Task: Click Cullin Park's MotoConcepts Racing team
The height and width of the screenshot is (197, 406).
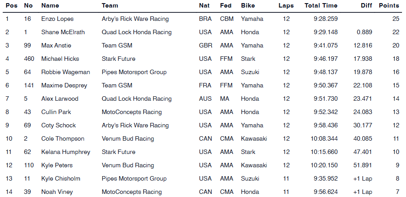Action: (x=132, y=112)
